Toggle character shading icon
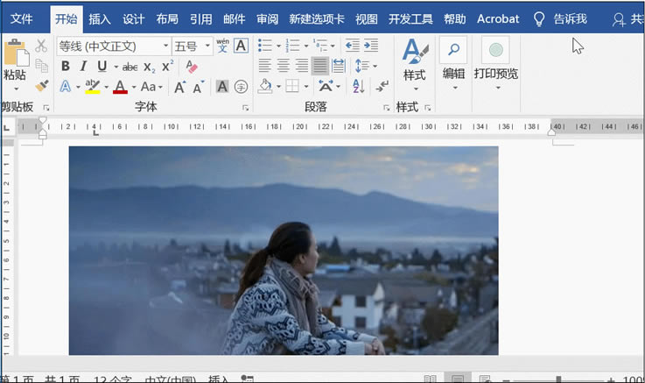The width and height of the screenshot is (645, 383). pos(222,87)
